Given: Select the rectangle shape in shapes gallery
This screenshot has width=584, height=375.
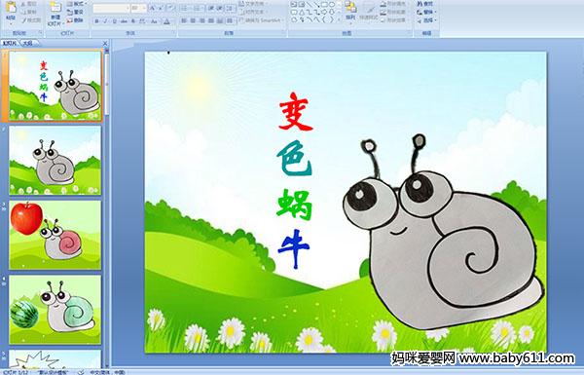Looking at the screenshot, I should [324, 5].
